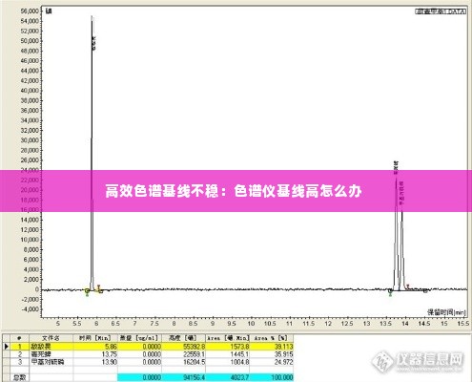Click the green peak-start marker near 5.75 min
472x382 pixels.
tap(87, 291)
